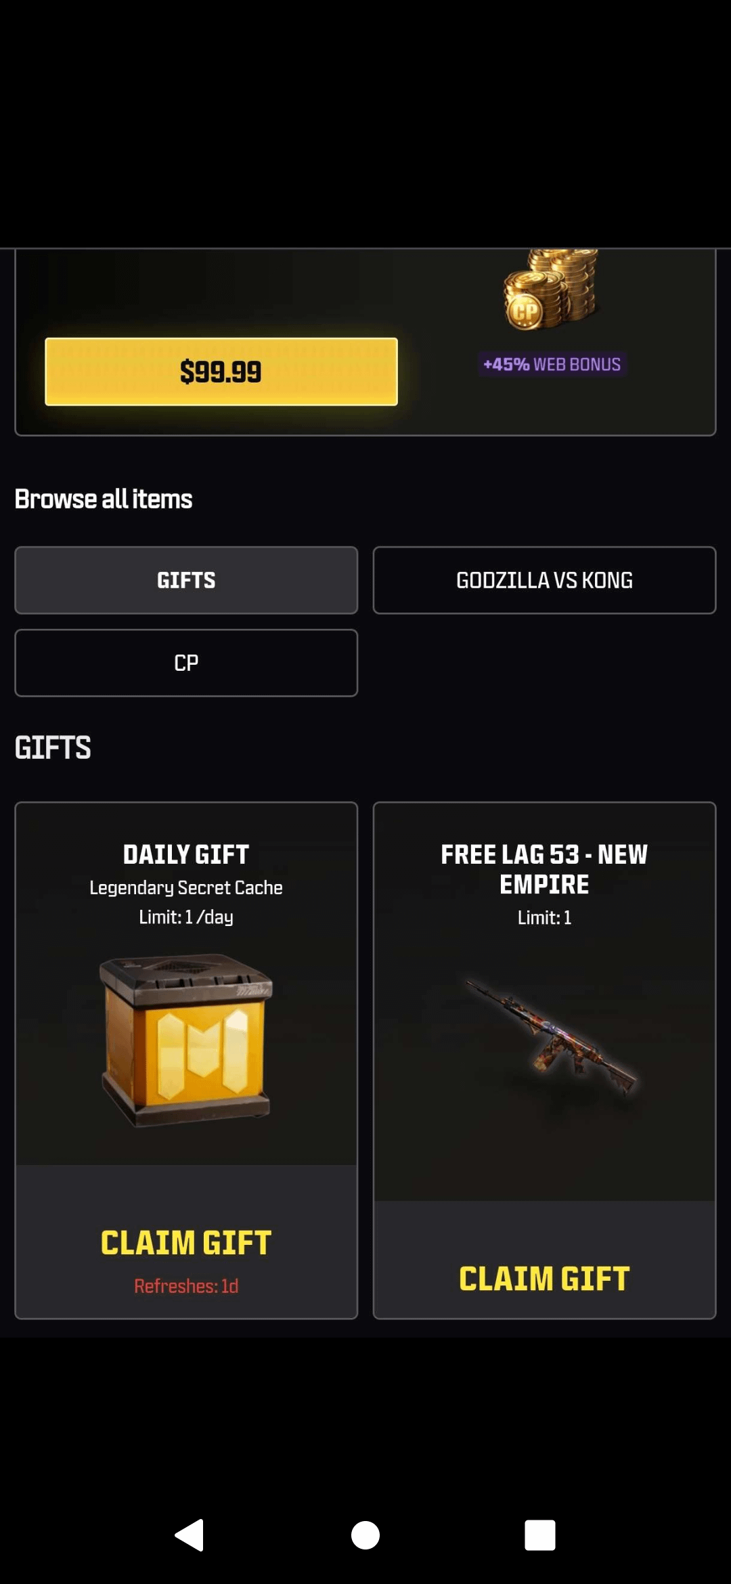Buy the CP pack for $99.99

(221, 372)
